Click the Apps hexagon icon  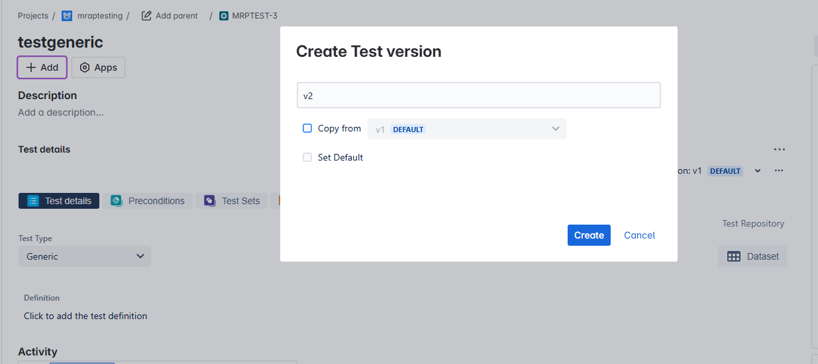(x=85, y=67)
